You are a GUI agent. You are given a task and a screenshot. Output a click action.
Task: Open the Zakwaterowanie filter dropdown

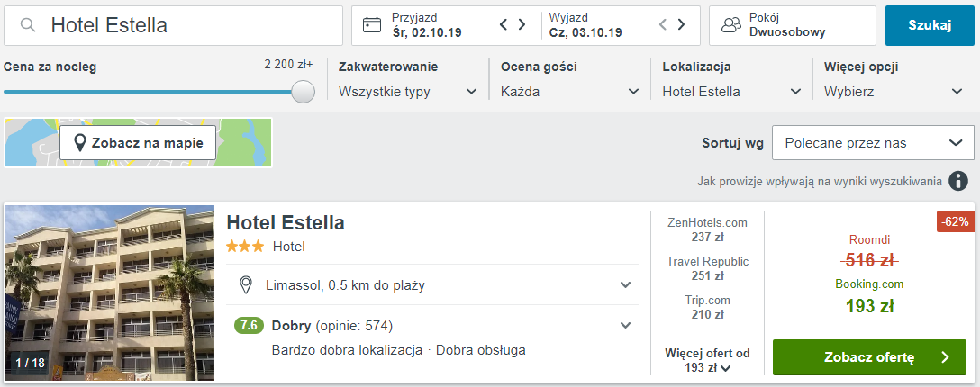point(409,92)
